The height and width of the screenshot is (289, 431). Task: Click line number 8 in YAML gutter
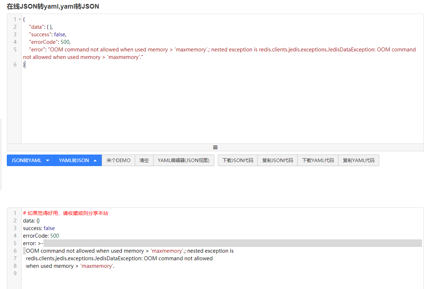tap(15, 266)
